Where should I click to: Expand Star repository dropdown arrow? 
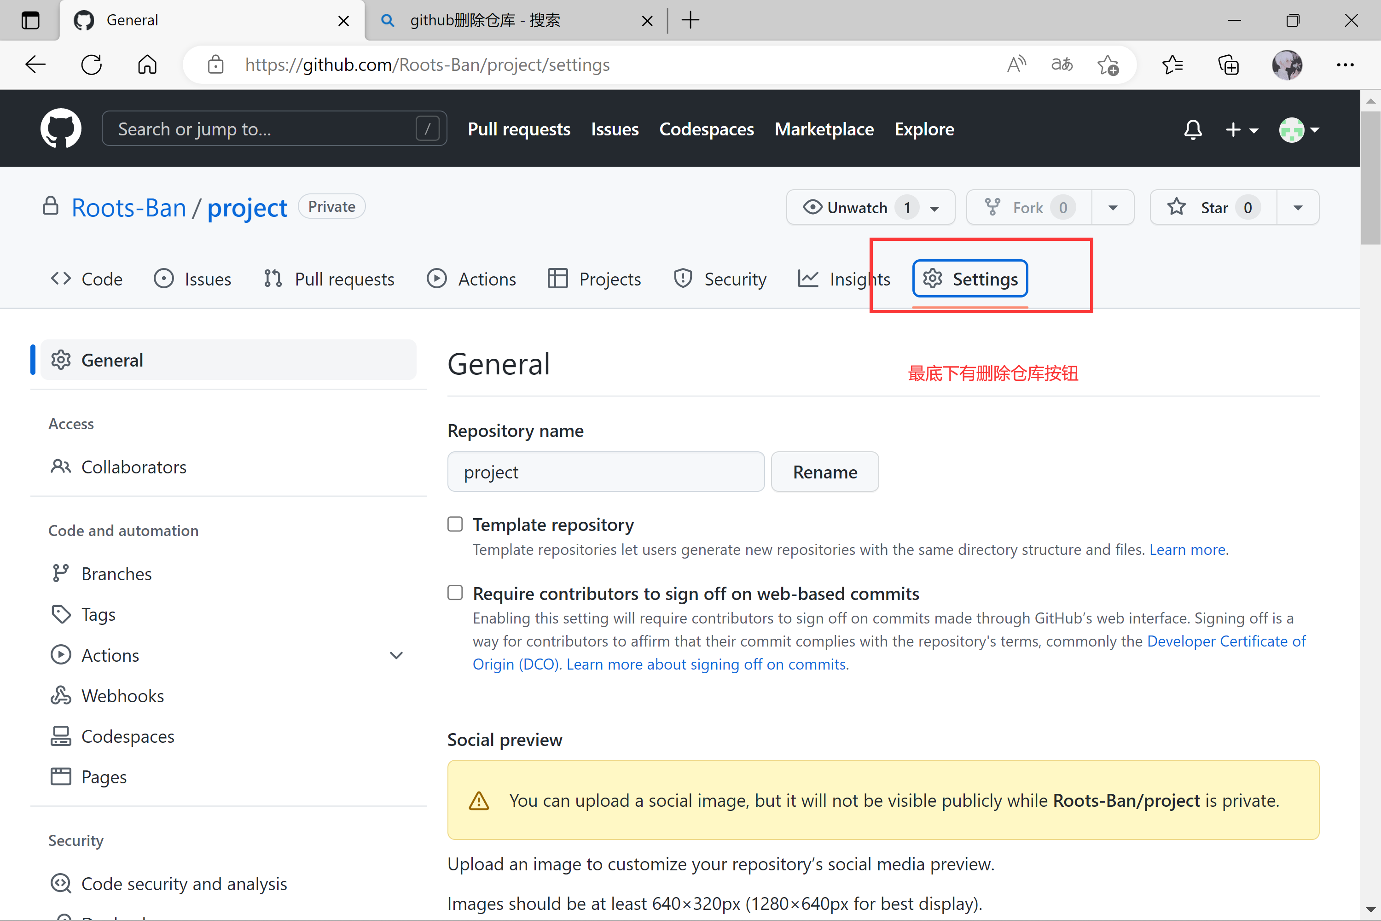1297,208
